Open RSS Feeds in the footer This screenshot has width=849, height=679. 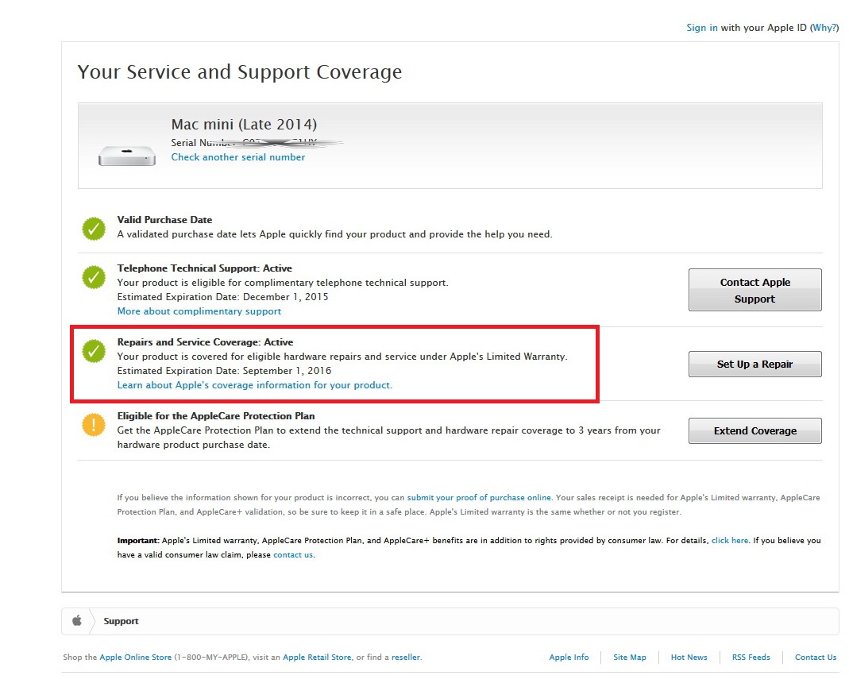pos(751,657)
